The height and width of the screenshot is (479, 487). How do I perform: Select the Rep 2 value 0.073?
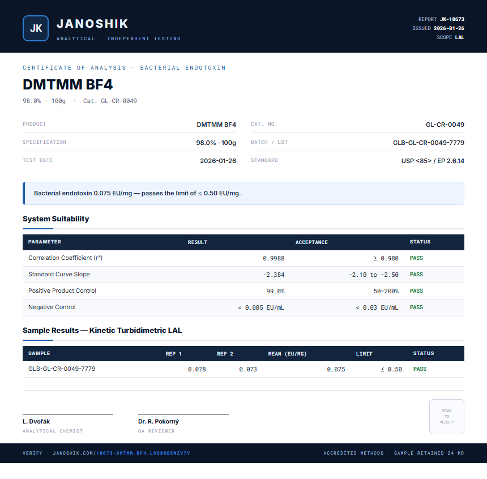pyautogui.click(x=248, y=369)
